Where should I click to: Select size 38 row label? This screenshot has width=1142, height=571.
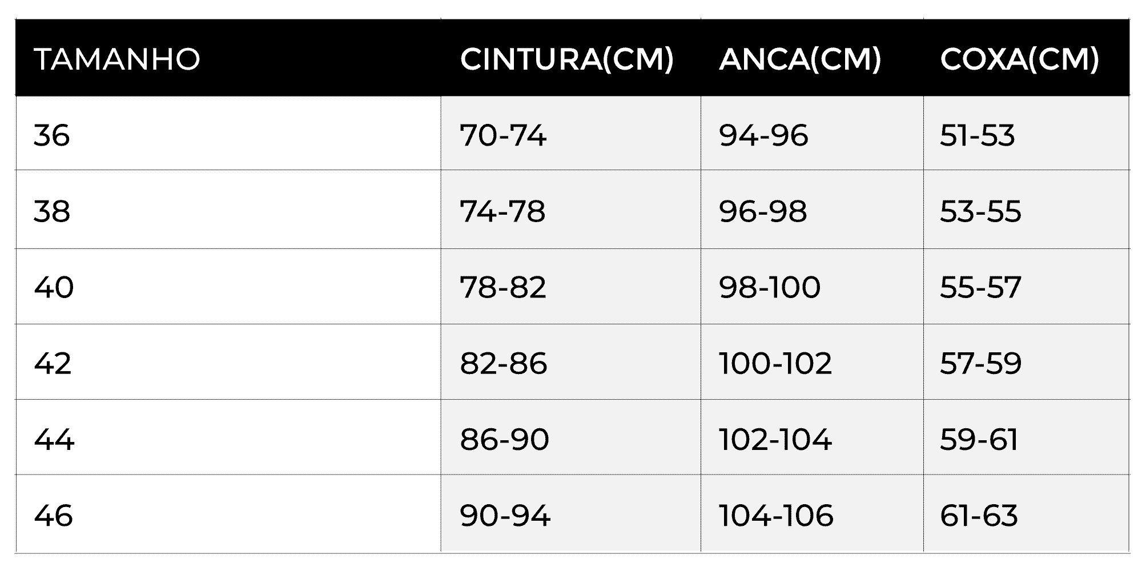52,211
